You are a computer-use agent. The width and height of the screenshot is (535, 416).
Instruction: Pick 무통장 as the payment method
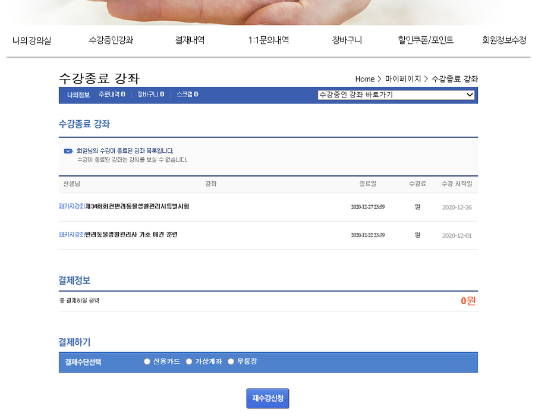tap(231, 361)
